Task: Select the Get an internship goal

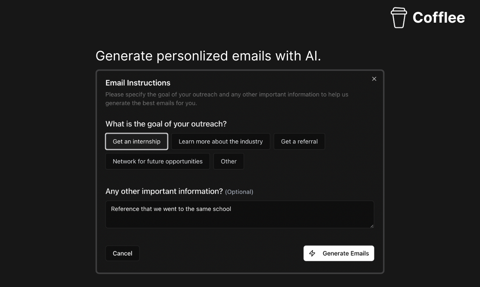Action: [x=136, y=141]
